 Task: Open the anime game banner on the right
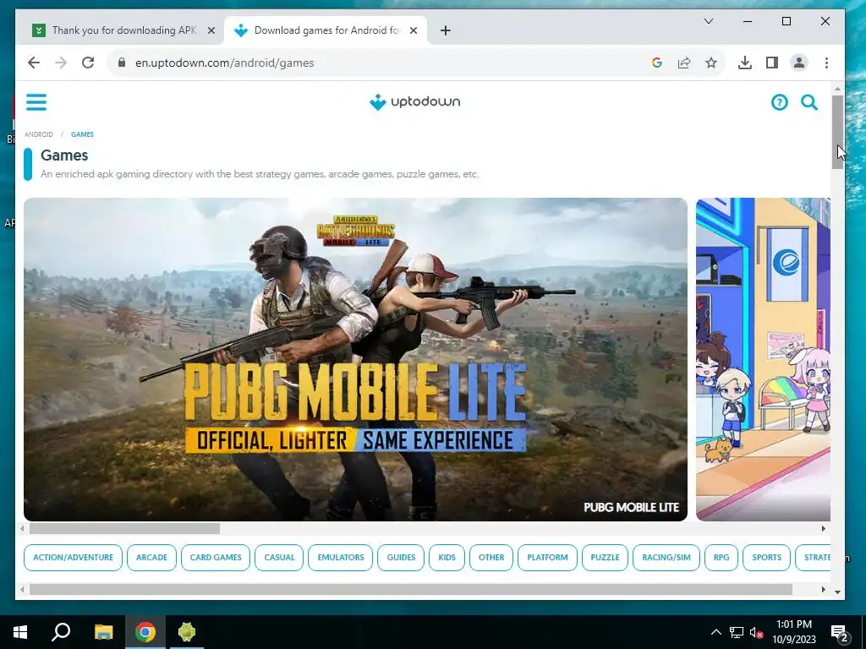click(x=764, y=359)
